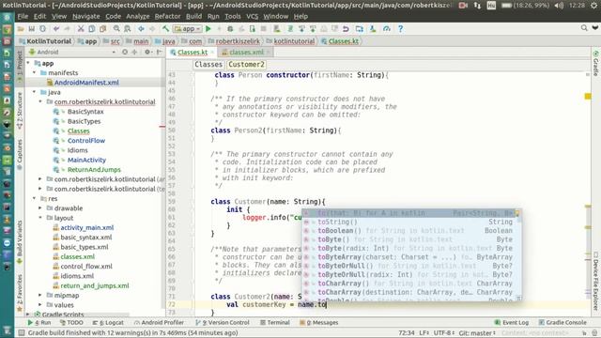Run the app with green play icon
The image size is (601, 338).
pos(208,29)
